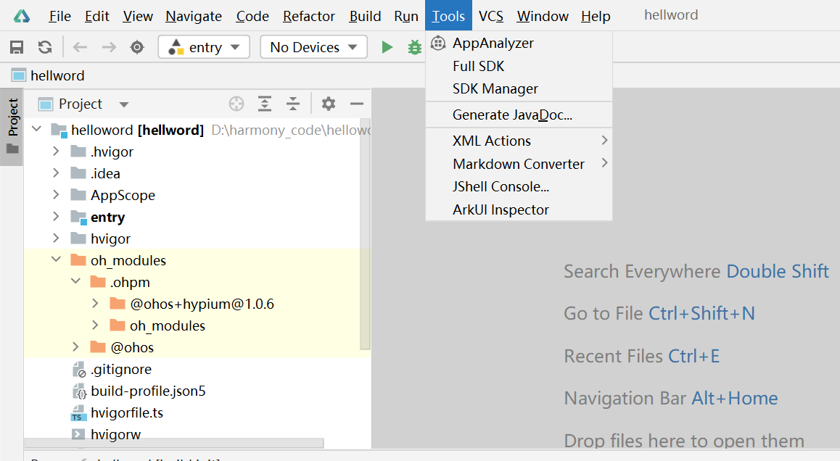Expand all nodes in Project panel
This screenshot has width=840, height=461.
265,104
